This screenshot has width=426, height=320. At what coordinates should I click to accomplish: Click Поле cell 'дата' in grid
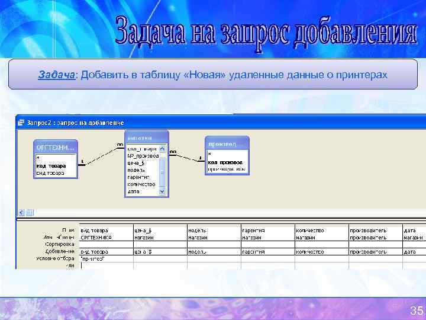click(414, 231)
